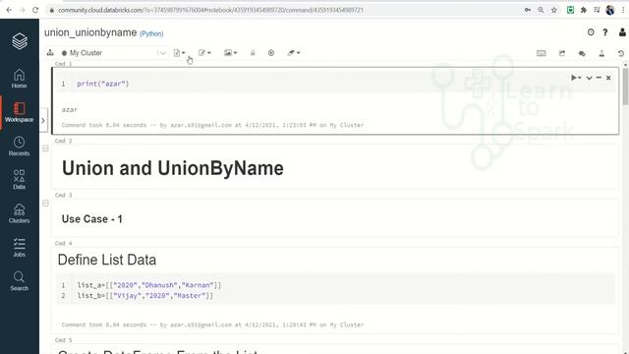Click the schedule/share arrow icon

point(561,53)
